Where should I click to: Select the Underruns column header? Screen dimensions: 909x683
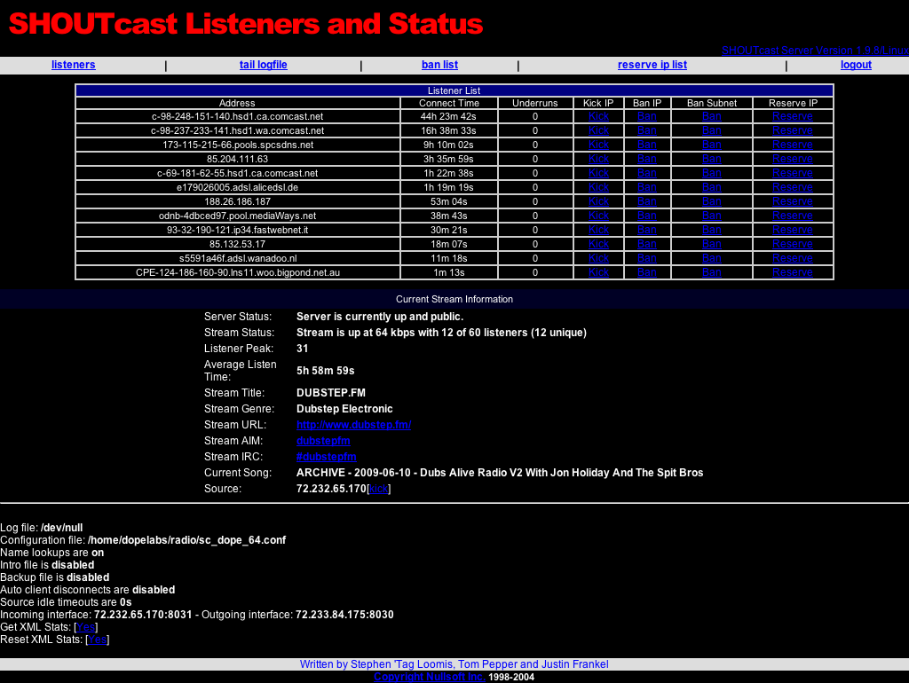tap(535, 103)
